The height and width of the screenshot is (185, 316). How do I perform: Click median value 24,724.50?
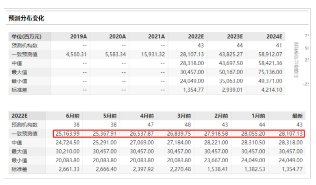68,143
